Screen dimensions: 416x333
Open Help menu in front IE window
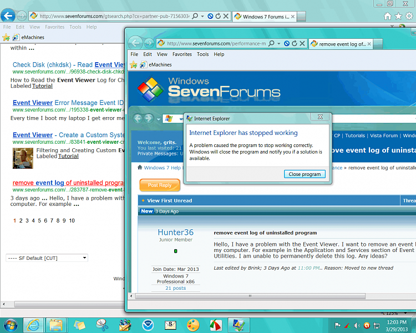(x=219, y=54)
